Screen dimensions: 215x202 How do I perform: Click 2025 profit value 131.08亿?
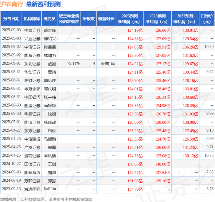click(x=135, y=181)
